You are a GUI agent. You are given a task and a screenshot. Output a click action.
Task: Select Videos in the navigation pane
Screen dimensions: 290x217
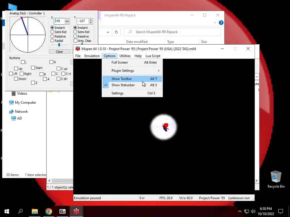click(22, 93)
